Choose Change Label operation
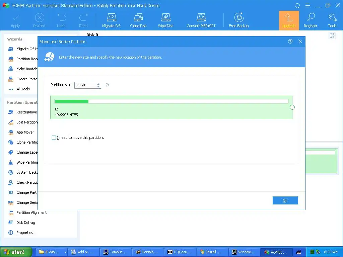Screen dimensions: 343x257 pyautogui.click(x=23, y=152)
